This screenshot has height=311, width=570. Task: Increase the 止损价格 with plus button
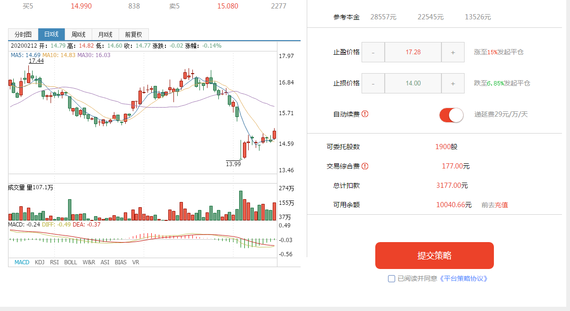(453, 83)
